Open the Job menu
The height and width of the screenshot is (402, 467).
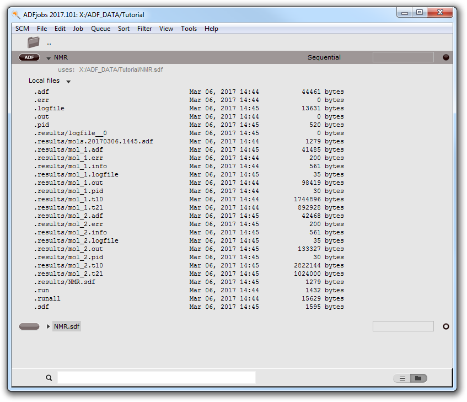(x=78, y=29)
